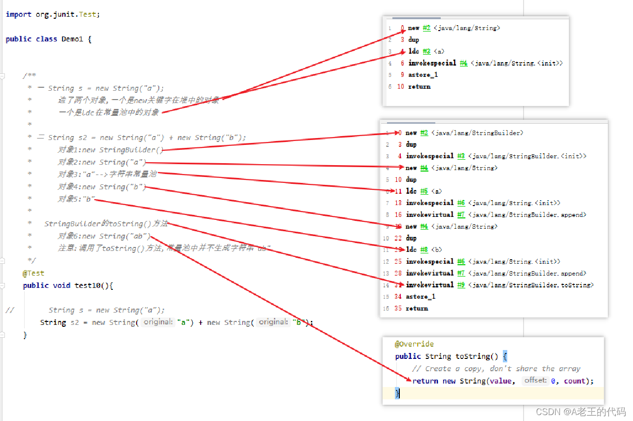Open #8 link on the ldc <b> line
Image resolution: width=633 pixels, height=421 pixels.
424,249
